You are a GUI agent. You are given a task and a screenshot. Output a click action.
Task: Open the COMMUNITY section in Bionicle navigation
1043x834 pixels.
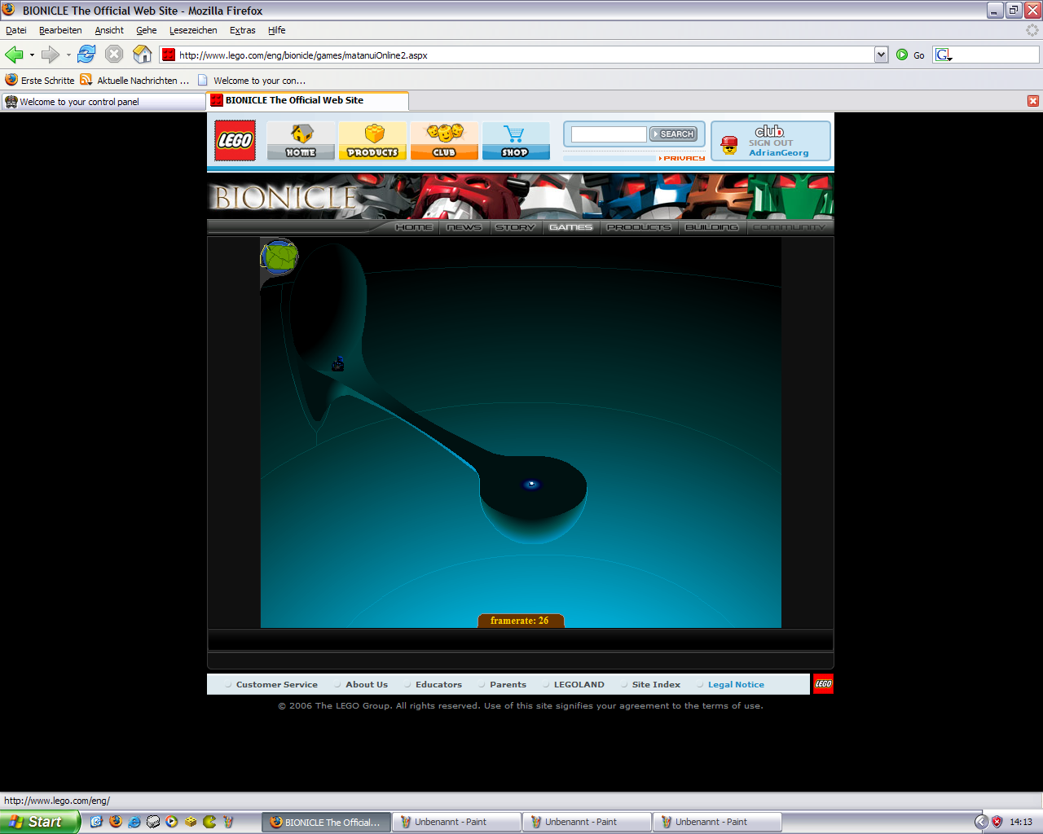tap(789, 227)
